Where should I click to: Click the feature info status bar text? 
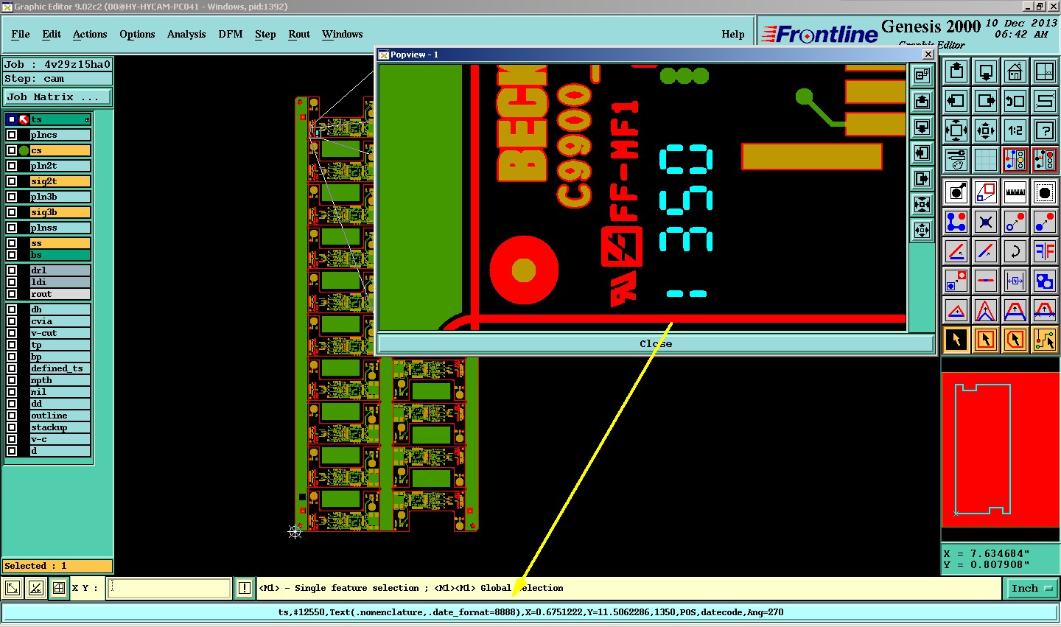(530, 612)
